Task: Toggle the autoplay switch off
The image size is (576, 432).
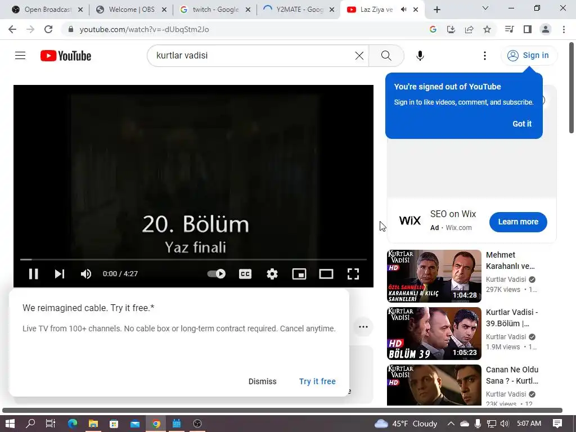Action: point(217,274)
